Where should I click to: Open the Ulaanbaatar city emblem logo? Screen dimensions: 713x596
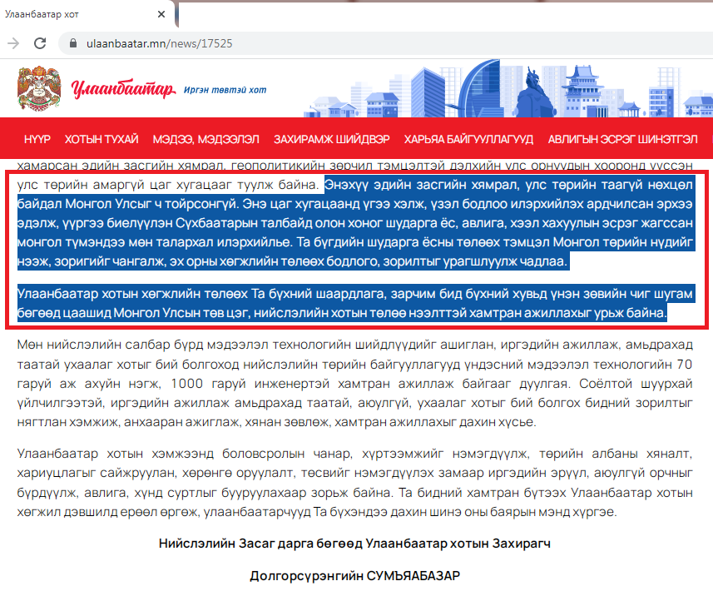[x=39, y=88]
